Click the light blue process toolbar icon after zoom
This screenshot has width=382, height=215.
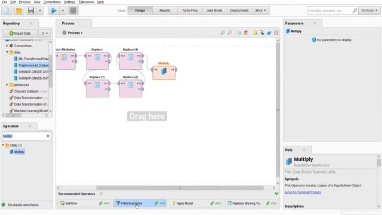tap(239, 33)
